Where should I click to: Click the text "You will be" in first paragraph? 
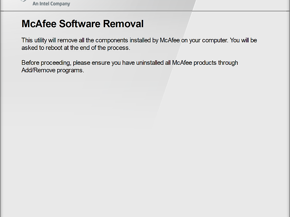(x=243, y=40)
